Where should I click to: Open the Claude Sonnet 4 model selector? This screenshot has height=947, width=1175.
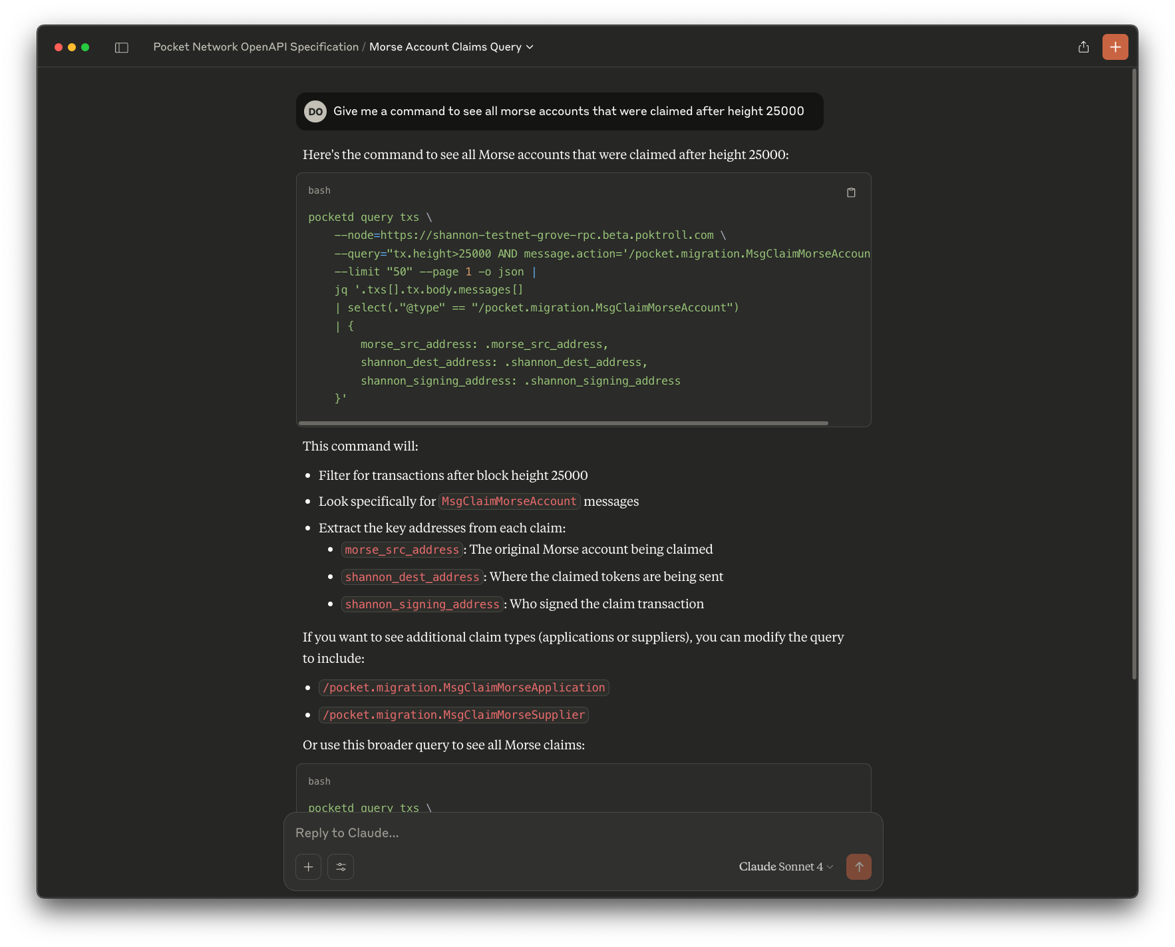coord(786,866)
